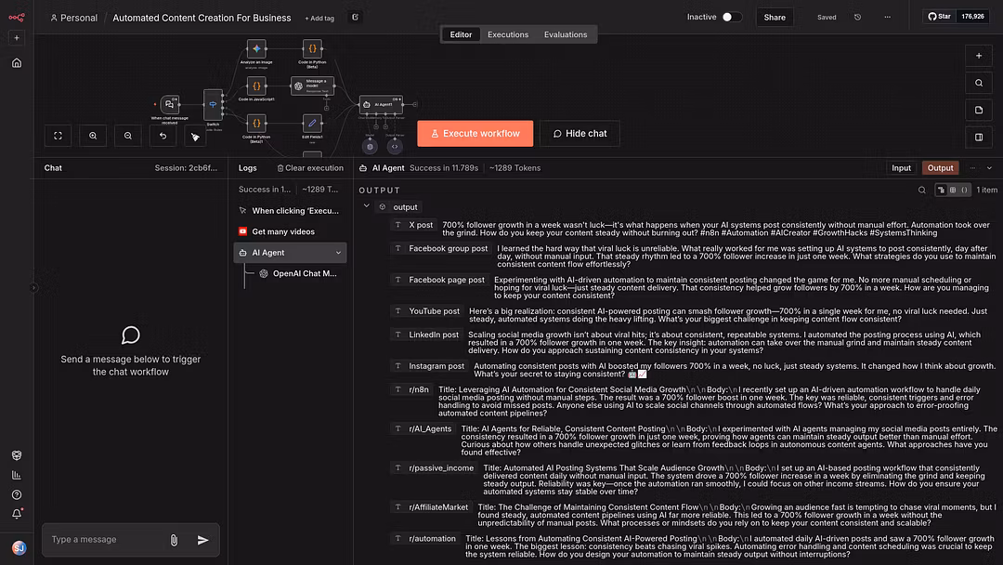
Task: Select the Edit Fields1 node
Action: (312, 123)
